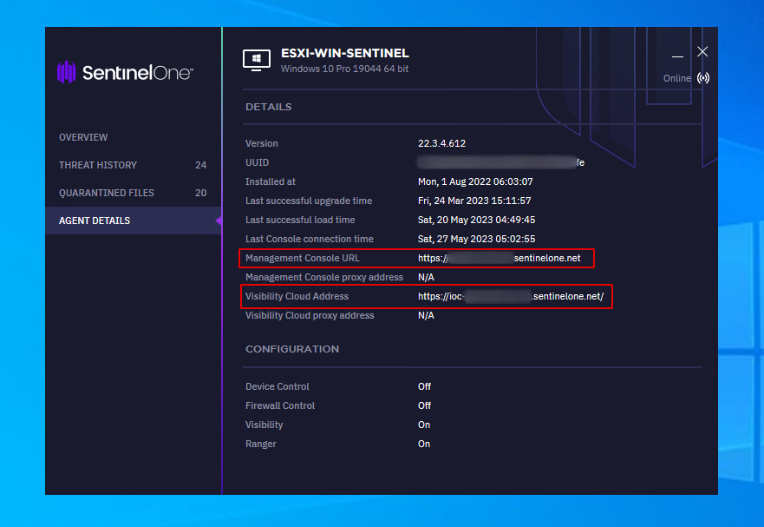The image size is (764, 527).
Task: Select the Agent Details section
Action: point(133,221)
